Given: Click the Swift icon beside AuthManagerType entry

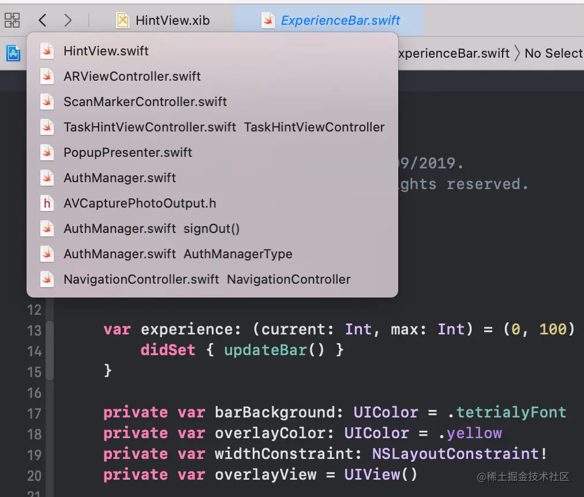Looking at the screenshot, I should click(x=47, y=254).
